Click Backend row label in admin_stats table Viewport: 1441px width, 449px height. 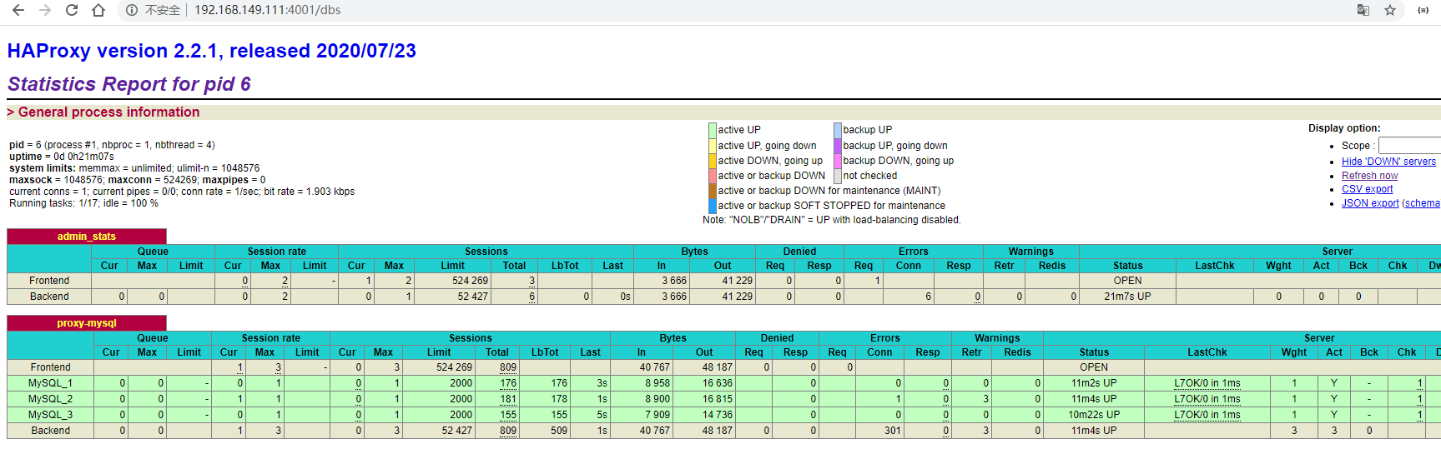[50, 297]
